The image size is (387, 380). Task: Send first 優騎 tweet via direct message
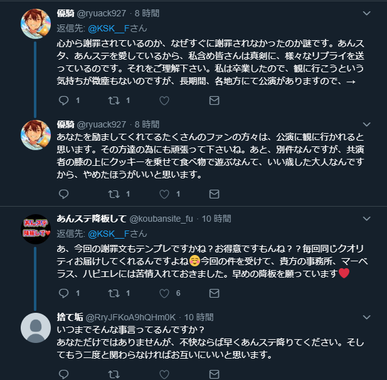point(214,100)
